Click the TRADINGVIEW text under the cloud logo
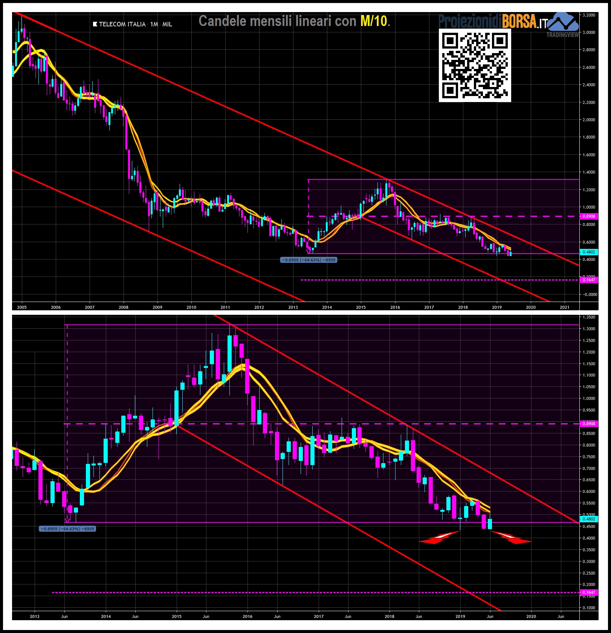This screenshot has width=611, height=633. (x=562, y=35)
